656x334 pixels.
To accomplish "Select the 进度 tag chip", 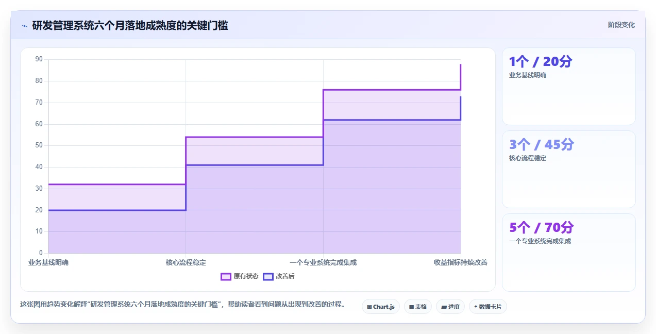I will 450,307.
